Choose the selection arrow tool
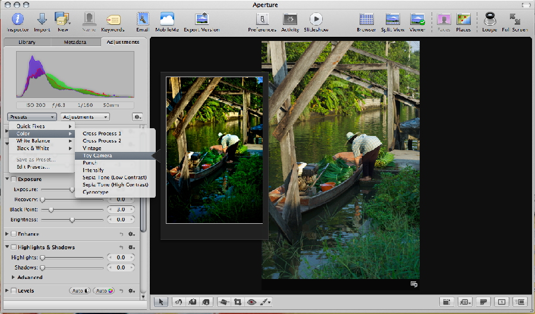The image size is (535, 314). (x=161, y=302)
